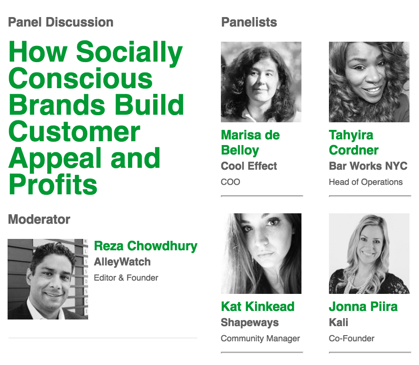
Task: Click the AlleyWatch company name
Action: point(122,262)
